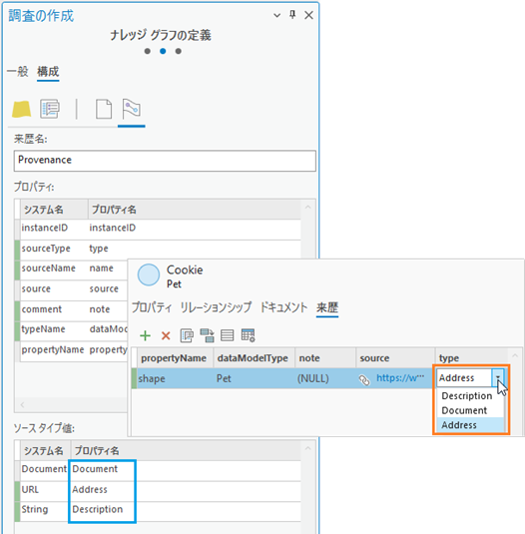The width and height of the screenshot is (525, 534).
Task: Go to second wizard page dot
Action: pos(163,51)
